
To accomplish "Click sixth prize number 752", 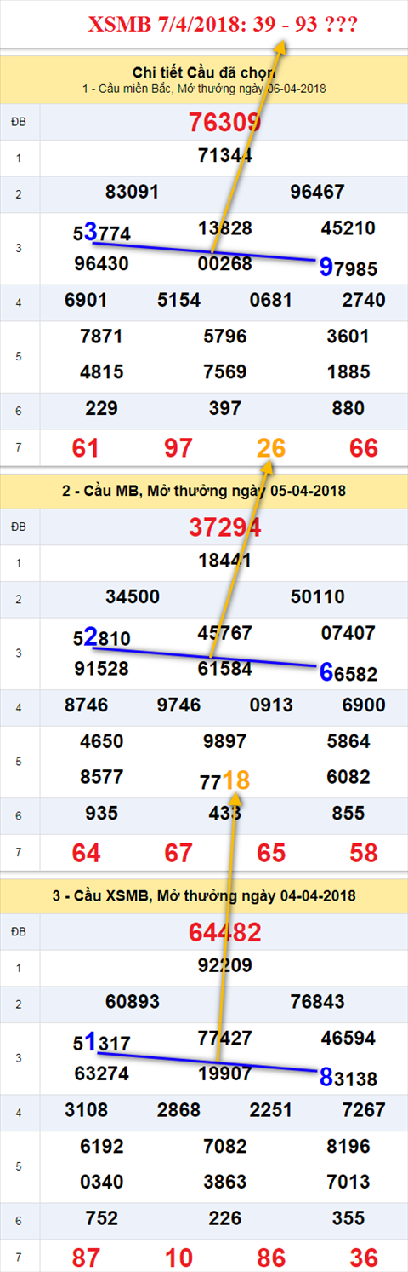I will [x=101, y=1218].
